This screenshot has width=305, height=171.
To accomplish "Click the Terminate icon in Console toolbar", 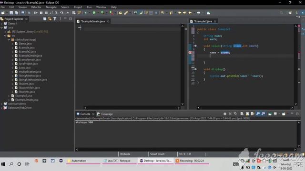I will 225,114.
